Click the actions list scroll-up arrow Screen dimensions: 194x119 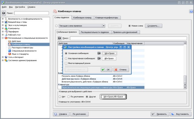click(185, 43)
